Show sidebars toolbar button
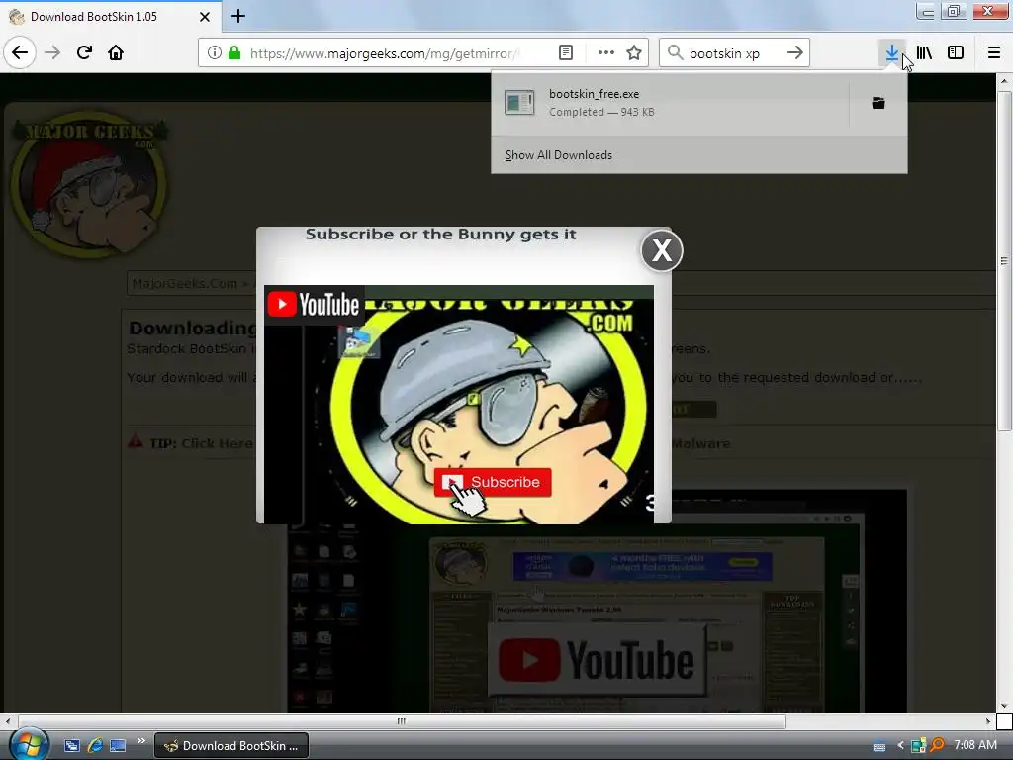1013x760 pixels. point(956,53)
